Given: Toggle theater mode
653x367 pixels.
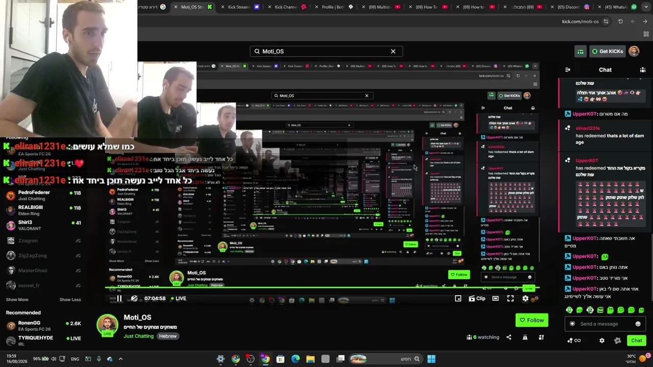Looking at the screenshot, I should coord(495,299).
